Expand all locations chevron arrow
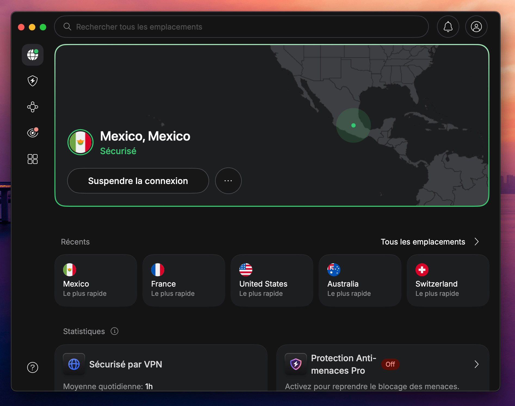The image size is (515, 406). (476, 242)
